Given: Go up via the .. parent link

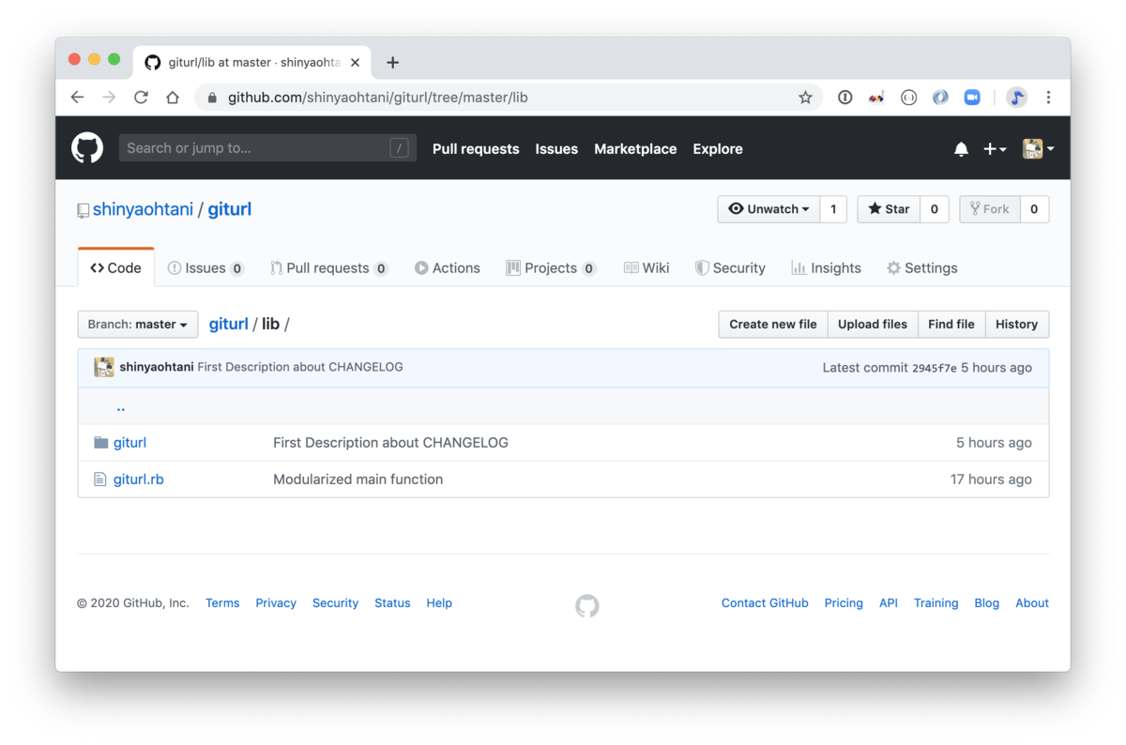Looking at the screenshot, I should 121,407.
